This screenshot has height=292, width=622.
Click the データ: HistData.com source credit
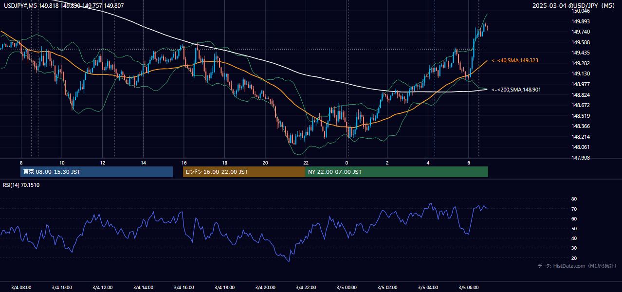pyautogui.click(x=577, y=266)
